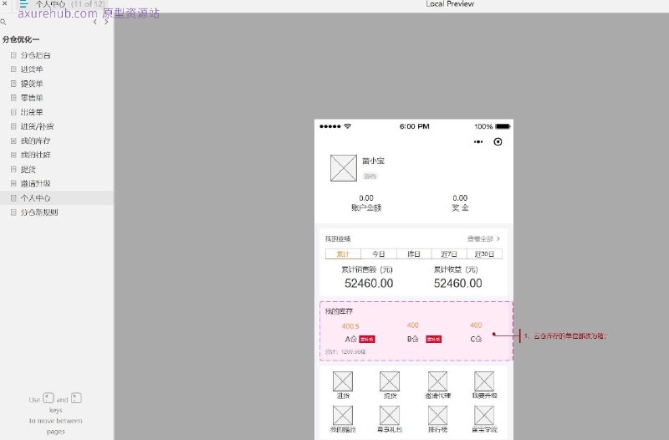
Task: Open 查看全部 in the 我的业绩 section
Action: tap(483, 238)
